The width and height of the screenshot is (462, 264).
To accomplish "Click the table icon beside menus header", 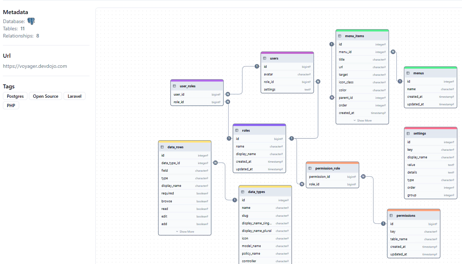I will coord(408,73).
